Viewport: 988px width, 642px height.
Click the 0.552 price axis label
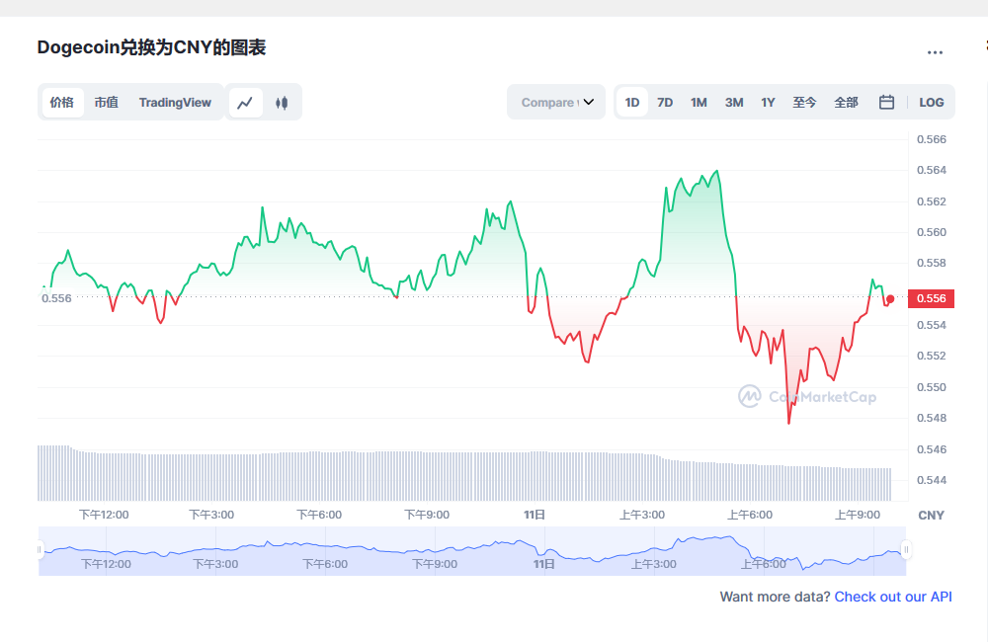pos(932,356)
